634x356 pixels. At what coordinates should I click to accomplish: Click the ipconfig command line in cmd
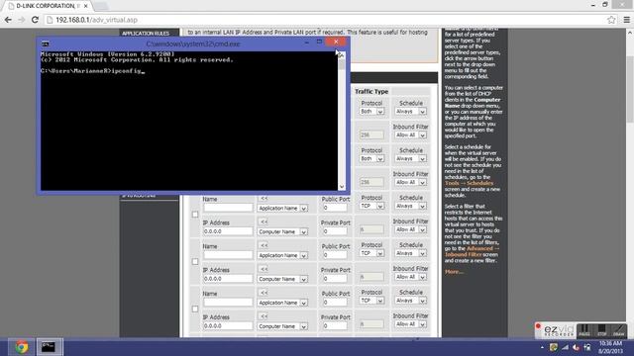(92, 71)
